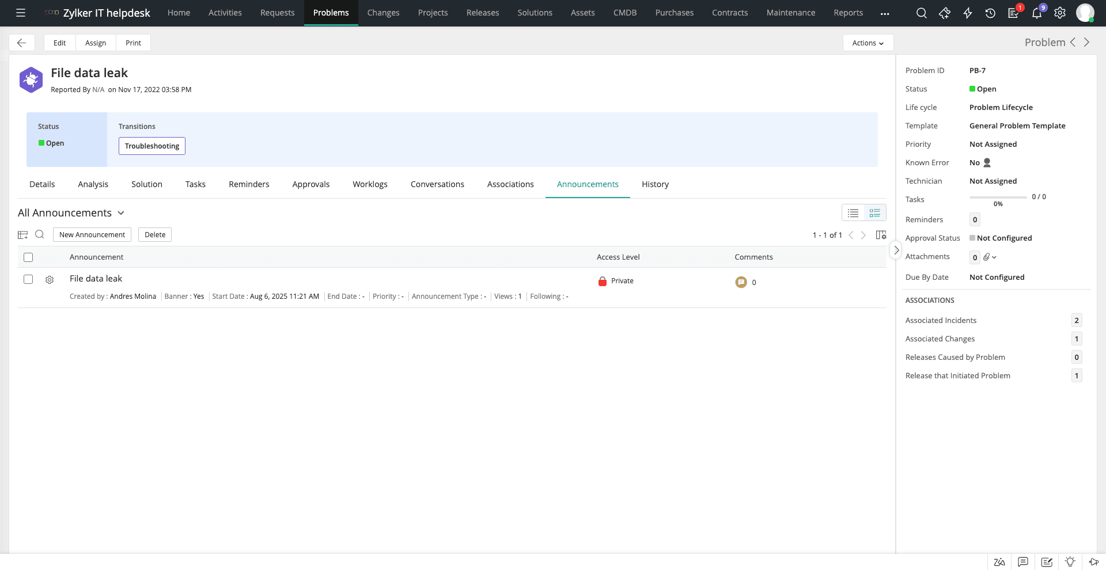
Task: Click the New Announcement button
Action: (92, 234)
